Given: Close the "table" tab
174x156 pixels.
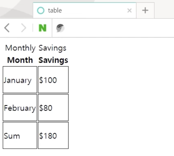Looking at the screenshot, I should [x=129, y=11].
